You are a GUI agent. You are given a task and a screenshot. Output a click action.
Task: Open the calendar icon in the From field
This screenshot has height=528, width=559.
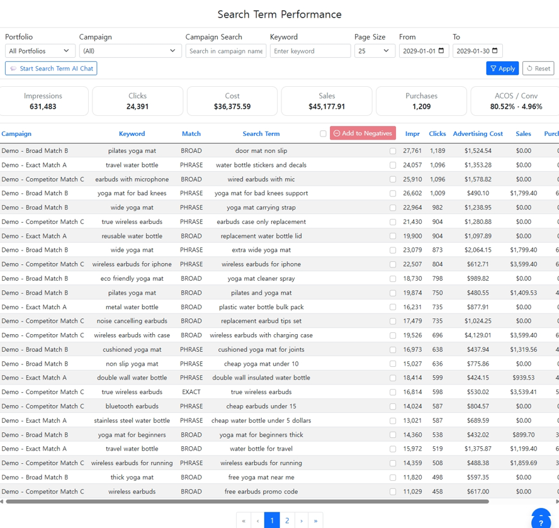(x=443, y=51)
